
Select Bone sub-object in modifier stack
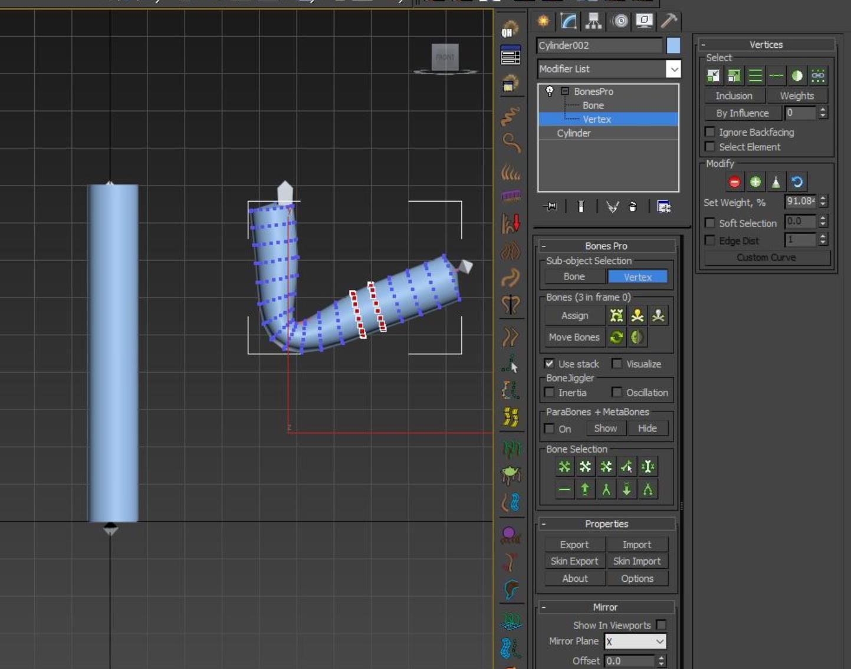[x=593, y=106]
